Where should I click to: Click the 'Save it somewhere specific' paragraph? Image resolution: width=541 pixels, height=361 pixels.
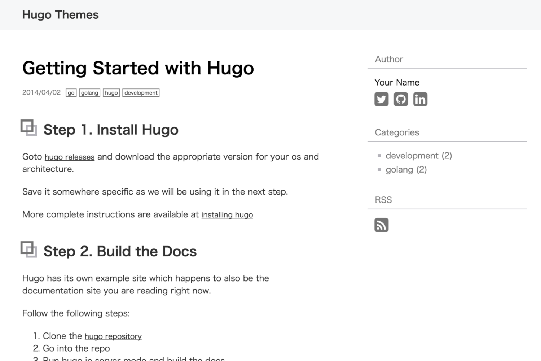coord(155,192)
